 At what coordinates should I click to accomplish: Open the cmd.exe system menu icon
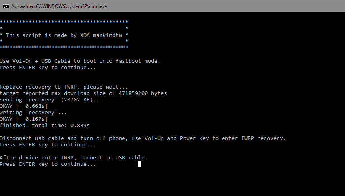pyautogui.click(x=6, y=6)
